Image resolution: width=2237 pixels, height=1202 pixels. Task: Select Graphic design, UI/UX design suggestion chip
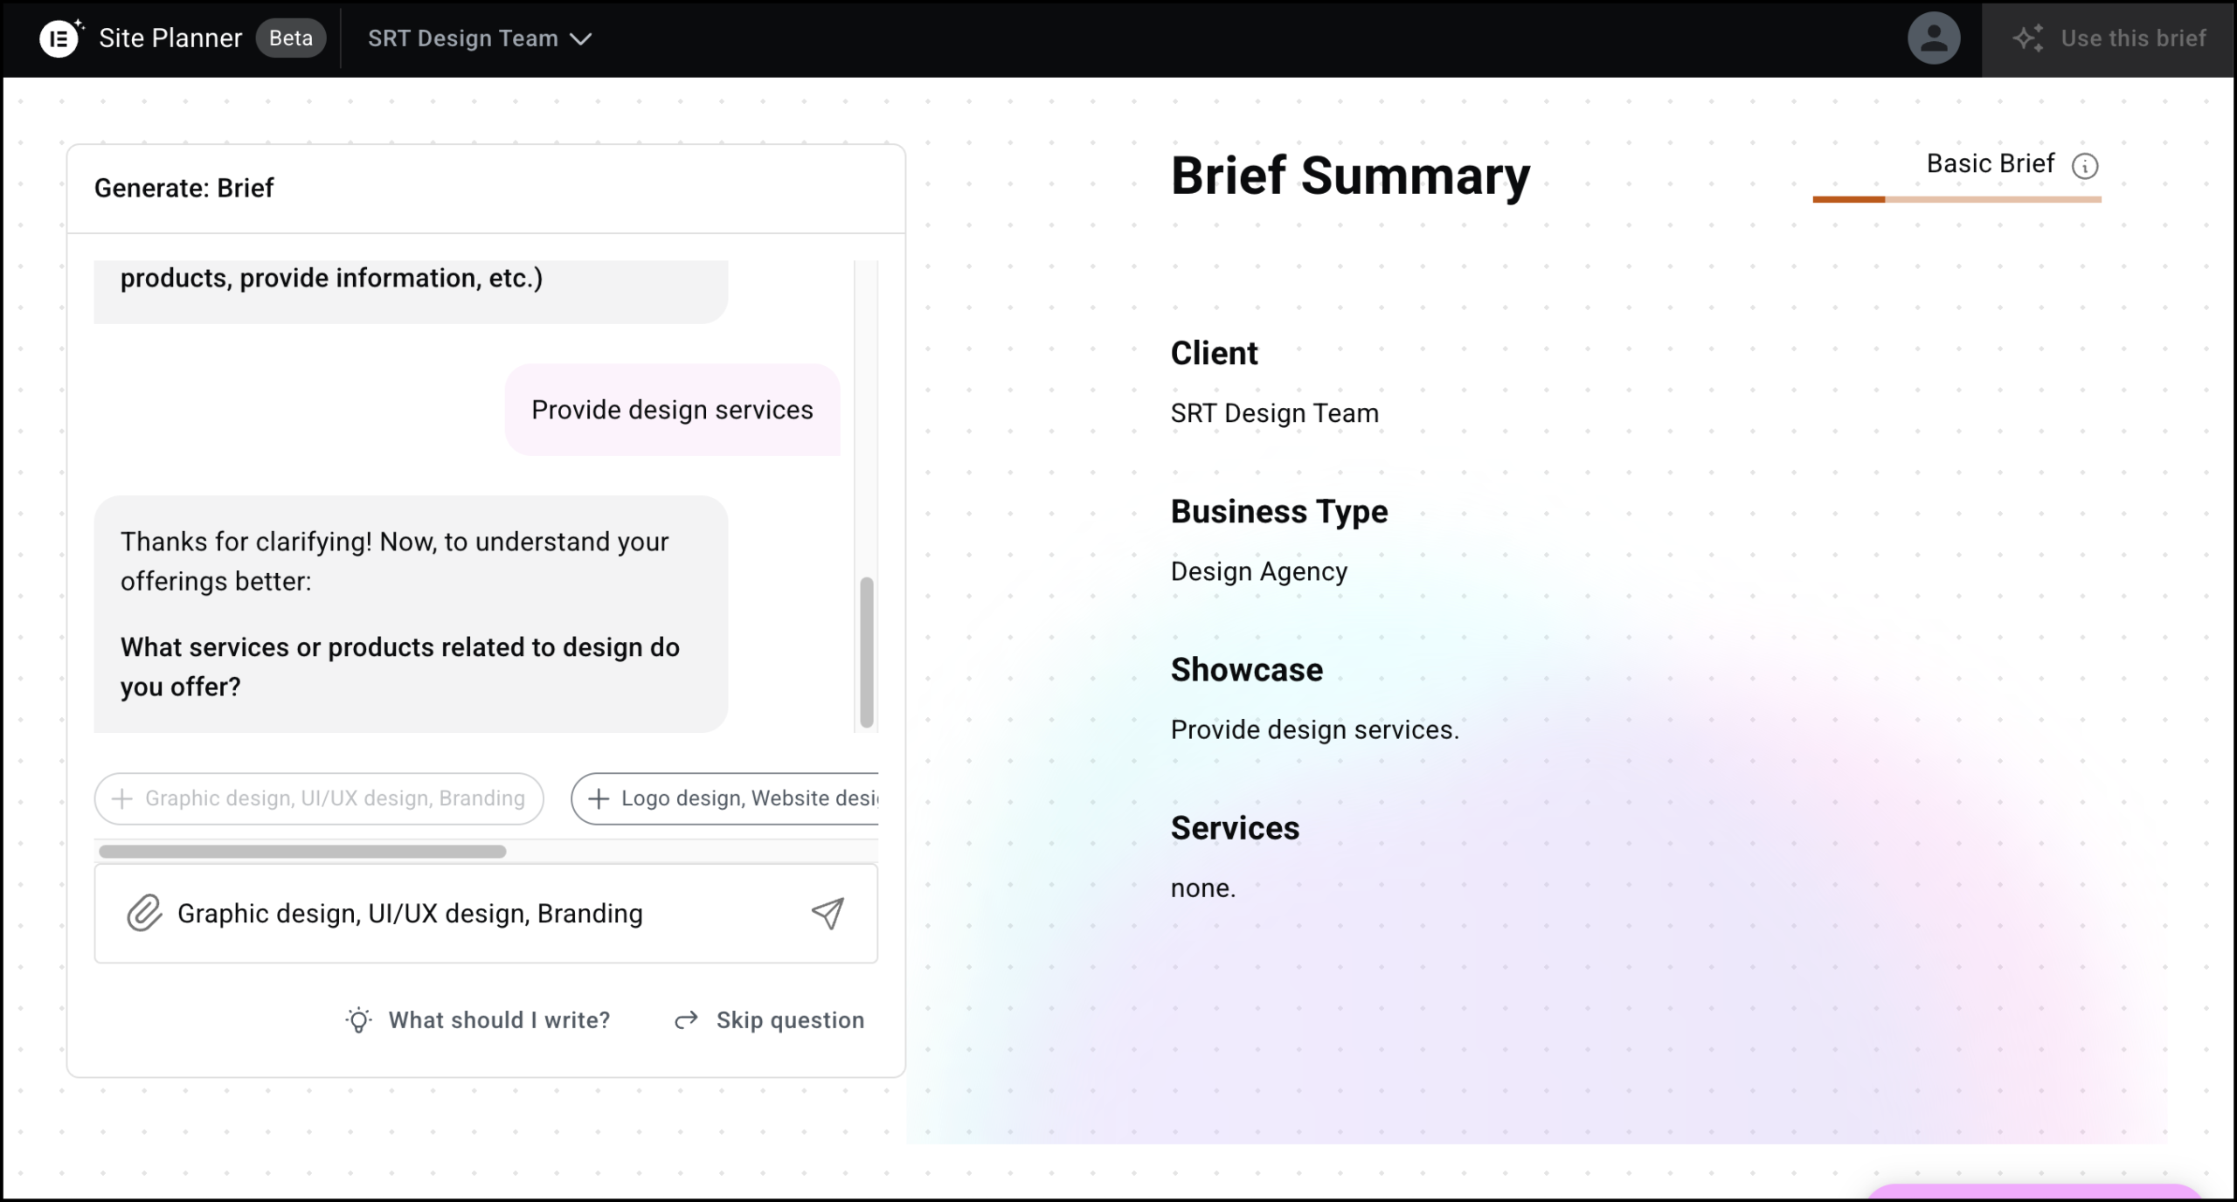[x=319, y=798]
